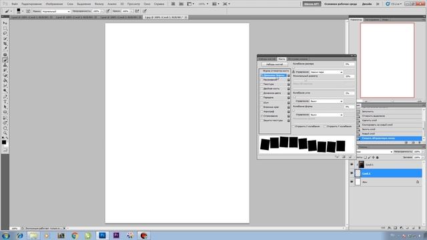Select the Слой 2 layer
The image size is (427, 240).
[386, 173]
